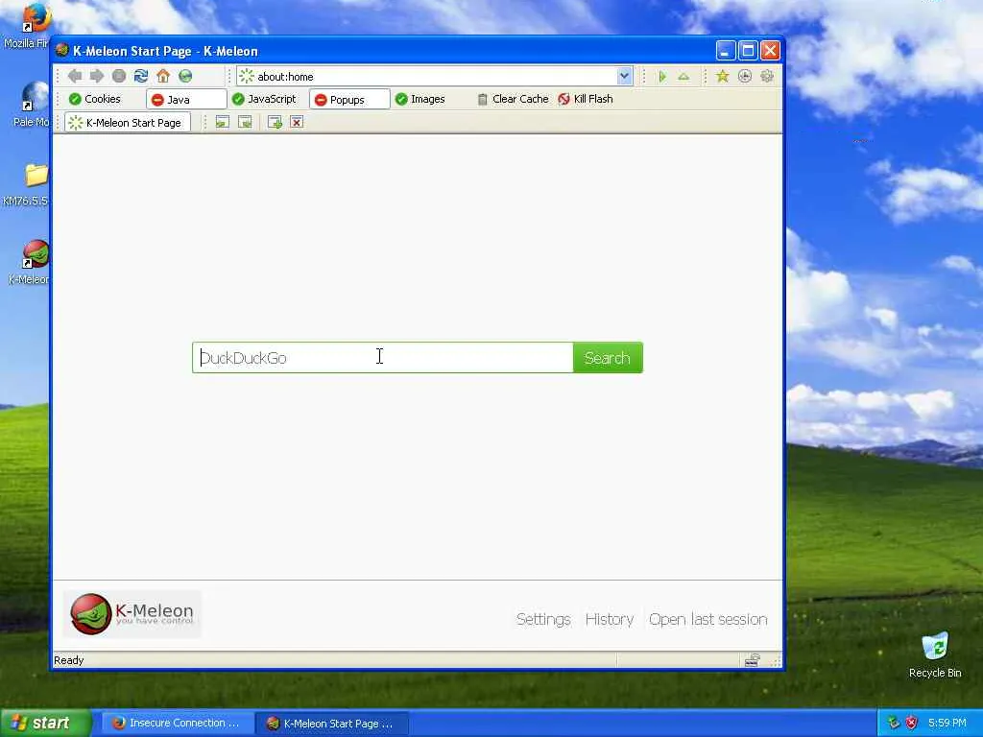
Task: Select the KM76.5.5 desktop folder
Action: click(26, 184)
